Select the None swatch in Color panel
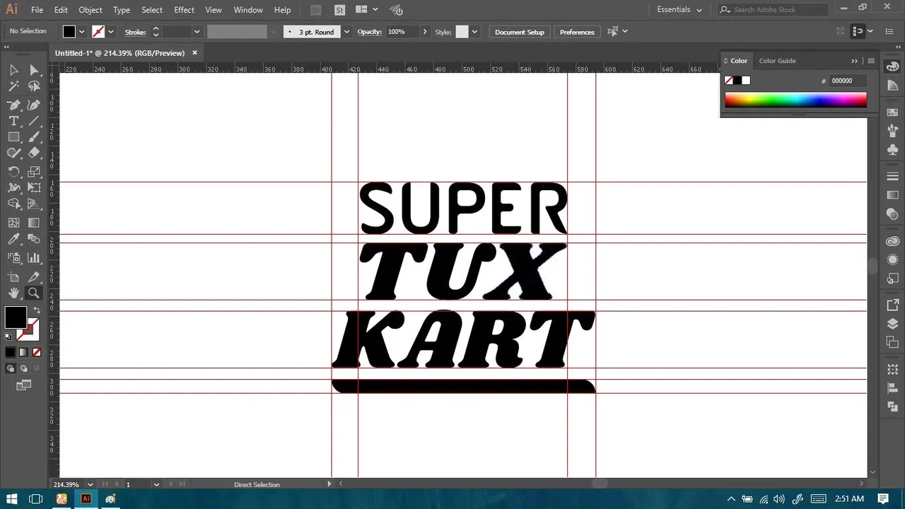The height and width of the screenshot is (509, 905). 729,81
